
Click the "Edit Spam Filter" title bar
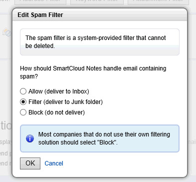click(100, 15)
